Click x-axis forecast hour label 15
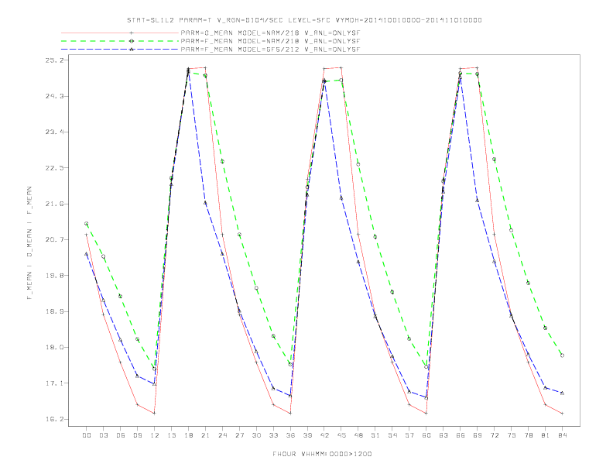613x474 pixels. (x=171, y=435)
